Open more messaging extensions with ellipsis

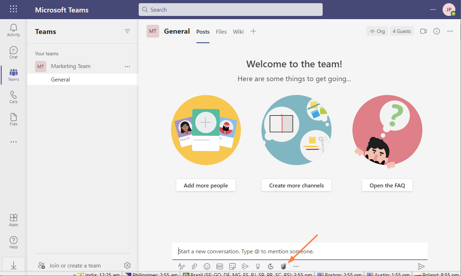[296, 266]
